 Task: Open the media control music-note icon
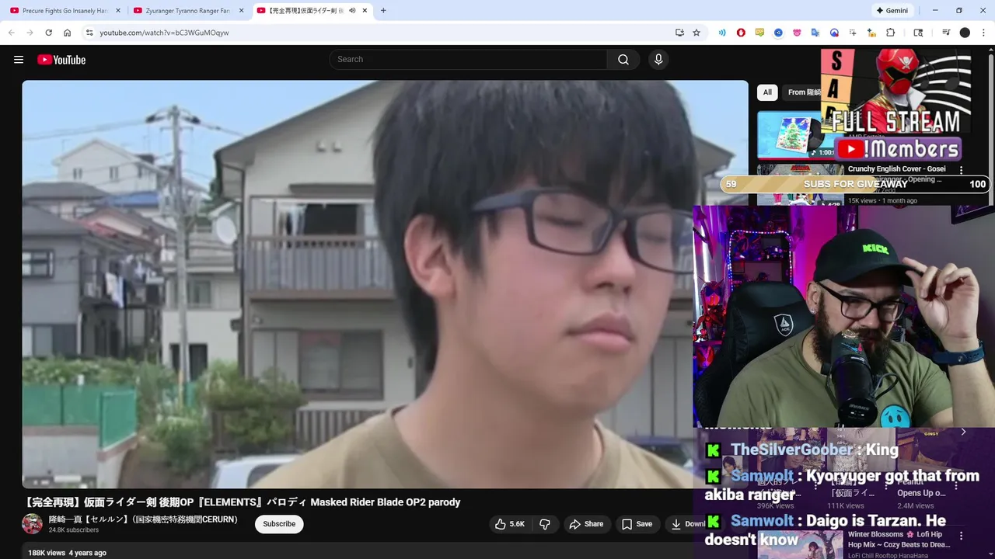pyautogui.click(x=946, y=33)
